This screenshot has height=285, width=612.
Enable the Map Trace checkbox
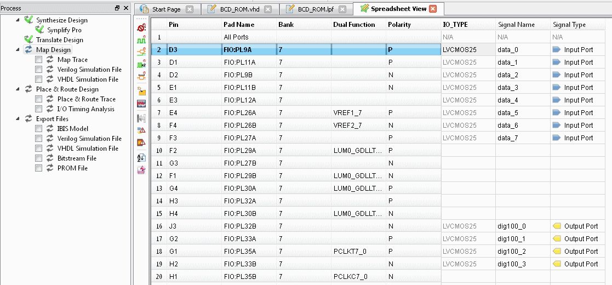click(39, 60)
